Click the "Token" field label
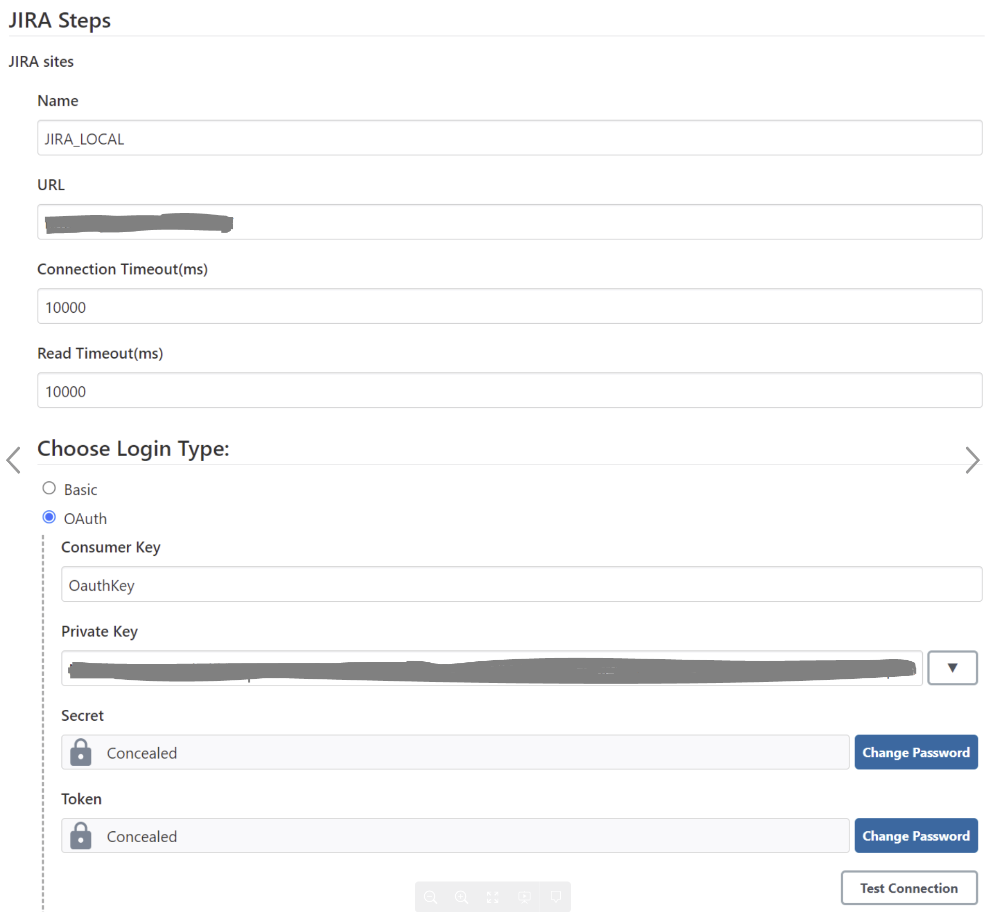 pos(82,799)
